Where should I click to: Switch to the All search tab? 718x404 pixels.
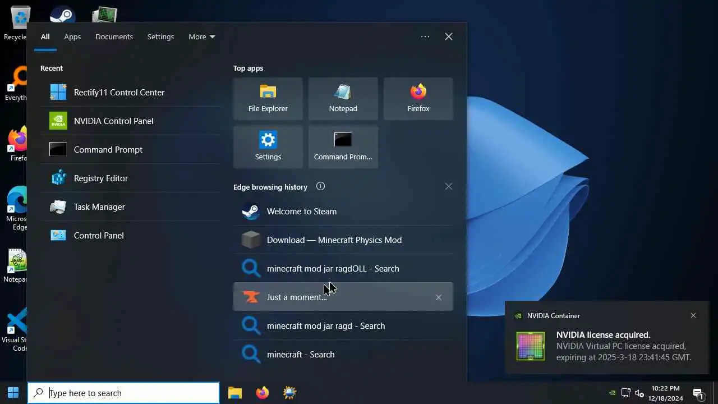(x=45, y=36)
